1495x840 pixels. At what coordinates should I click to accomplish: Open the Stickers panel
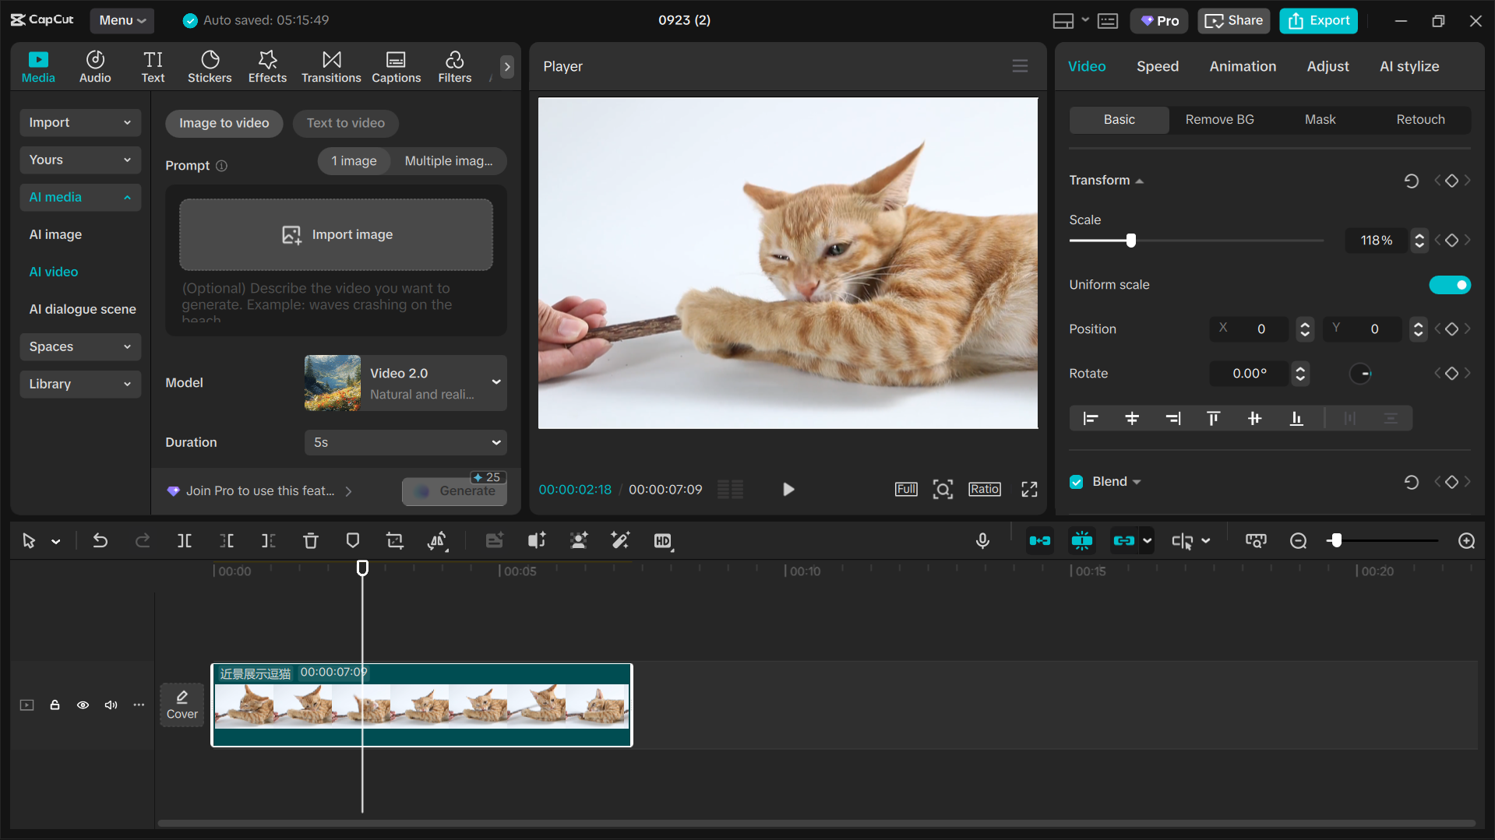[x=210, y=66]
